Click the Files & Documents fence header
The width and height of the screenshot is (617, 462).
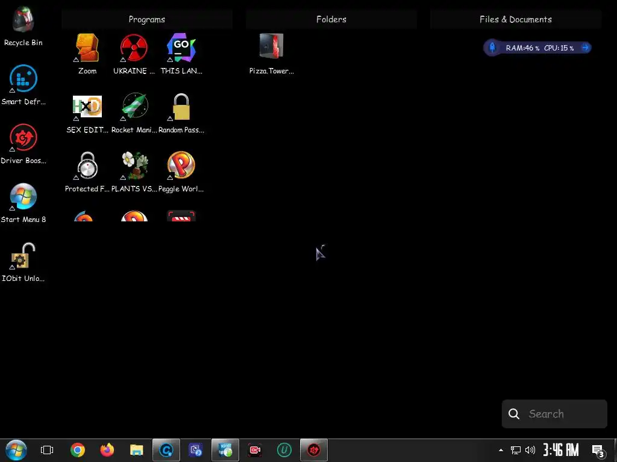516,19
